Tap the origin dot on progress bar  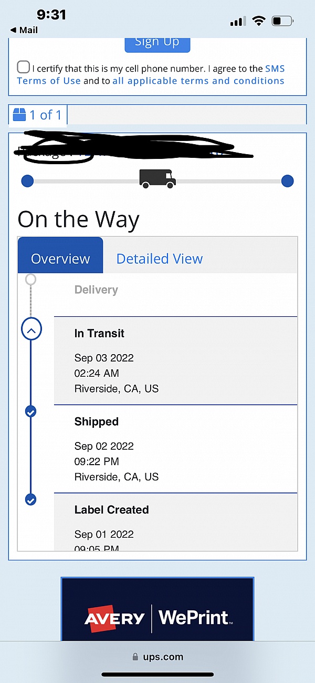27,182
